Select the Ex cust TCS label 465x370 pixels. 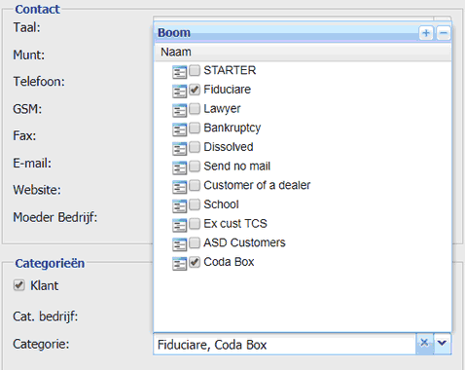[235, 223]
